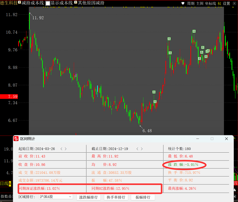Click the upward arrow icon at top right

(x=234, y=3)
